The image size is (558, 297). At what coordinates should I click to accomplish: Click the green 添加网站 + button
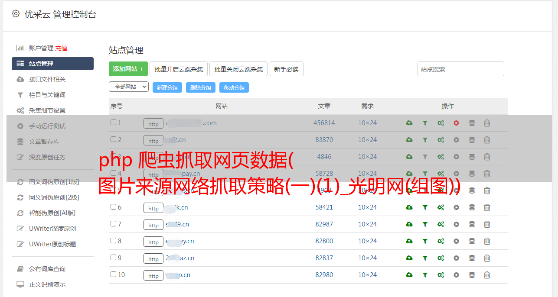[x=128, y=69]
